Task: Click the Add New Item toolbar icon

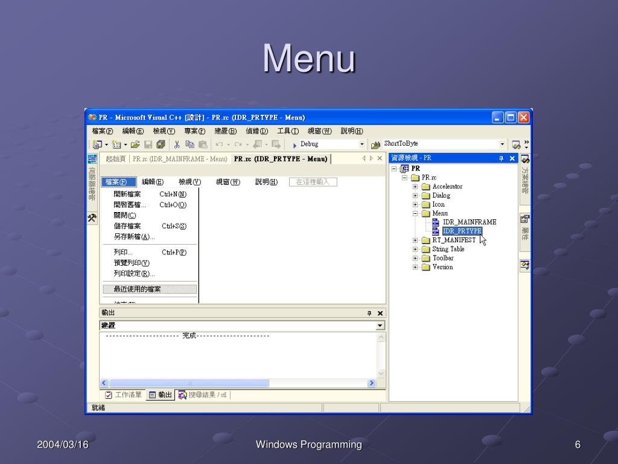Action: 116,145
